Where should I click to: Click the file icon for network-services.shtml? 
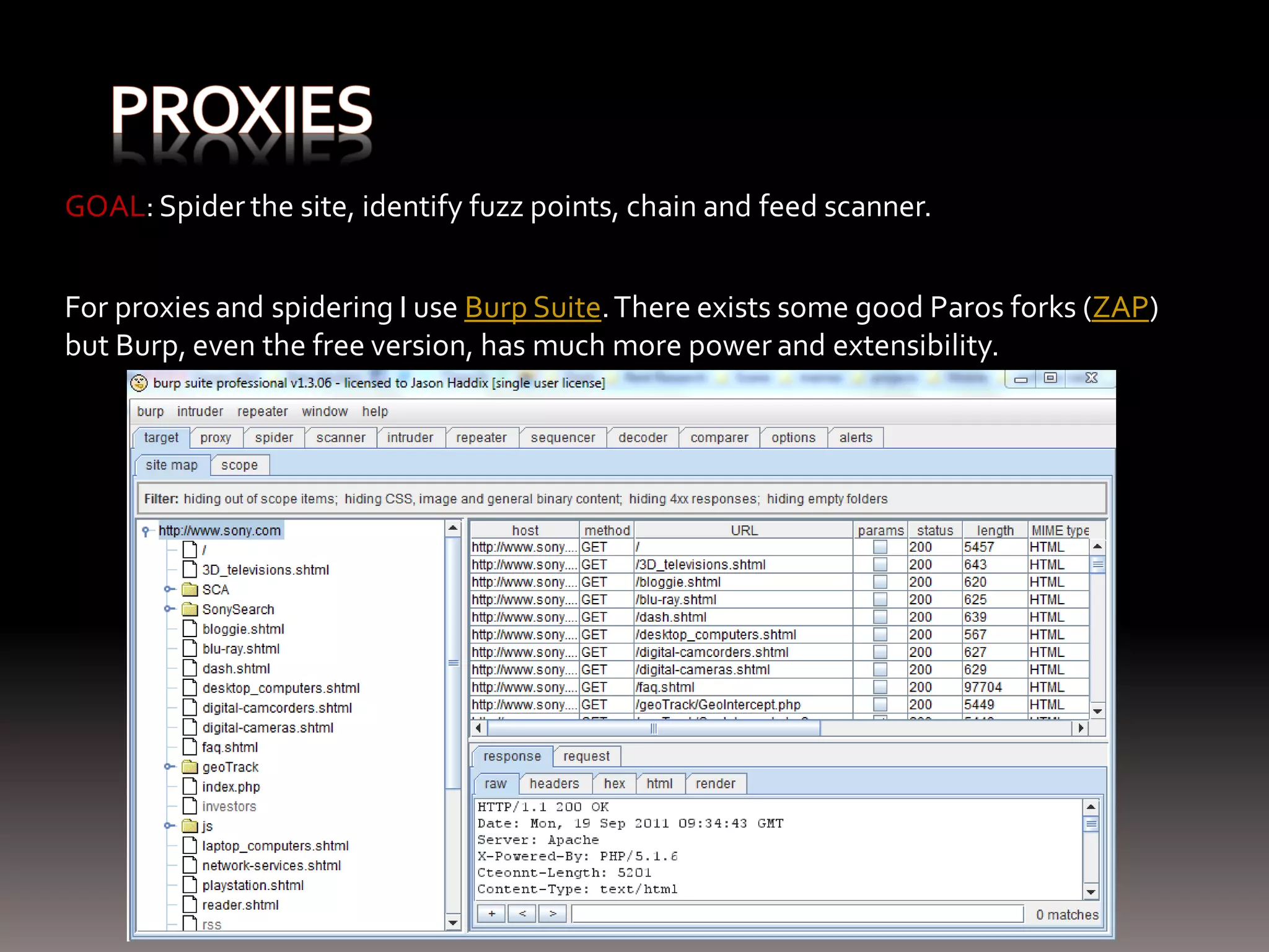(x=190, y=865)
